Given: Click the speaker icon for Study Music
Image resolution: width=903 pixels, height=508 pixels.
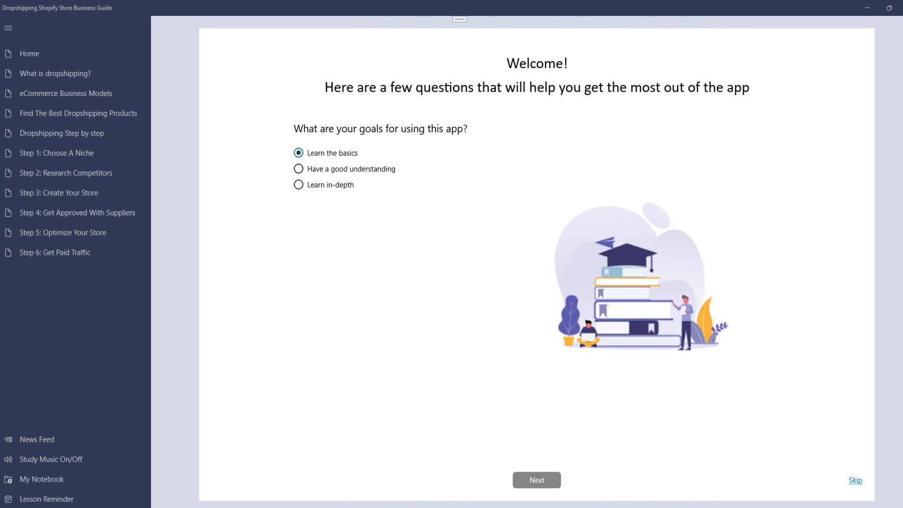Looking at the screenshot, I should coord(8,459).
